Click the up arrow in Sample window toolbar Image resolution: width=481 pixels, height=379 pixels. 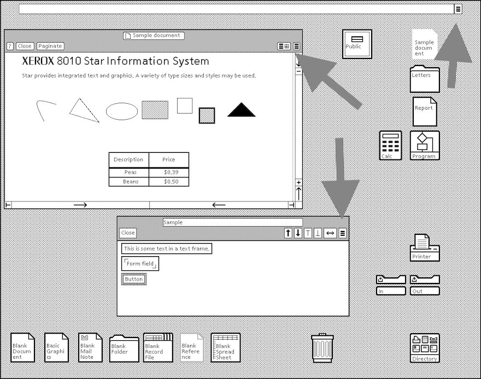[x=288, y=233]
